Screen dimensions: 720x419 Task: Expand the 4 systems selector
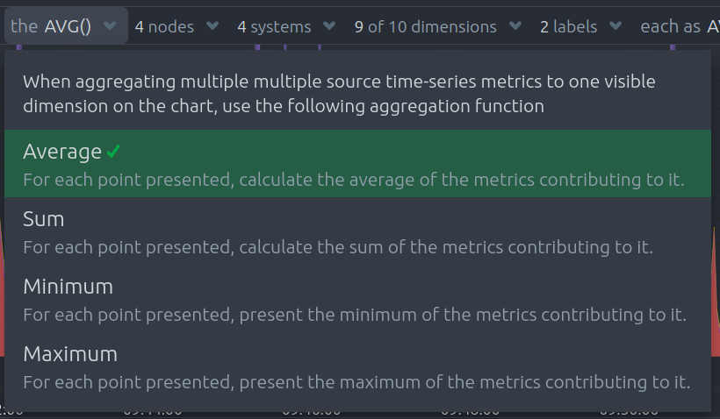(x=286, y=26)
